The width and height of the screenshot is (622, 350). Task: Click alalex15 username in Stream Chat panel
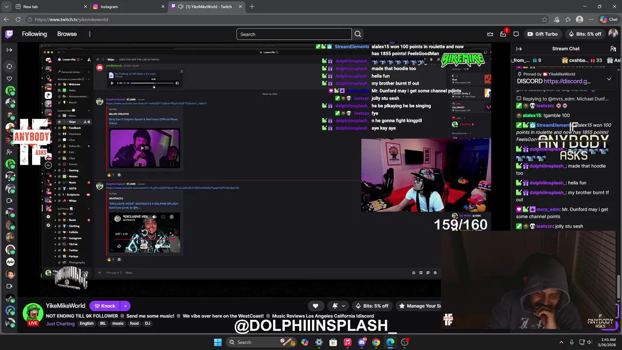tap(532, 116)
